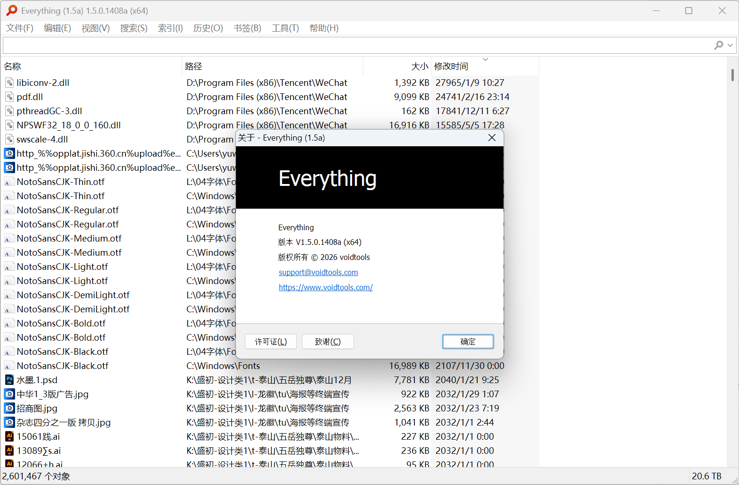Click the 中华1_3版广告.jpg image icon
This screenshot has height=485, width=739.
pyautogui.click(x=9, y=394)
